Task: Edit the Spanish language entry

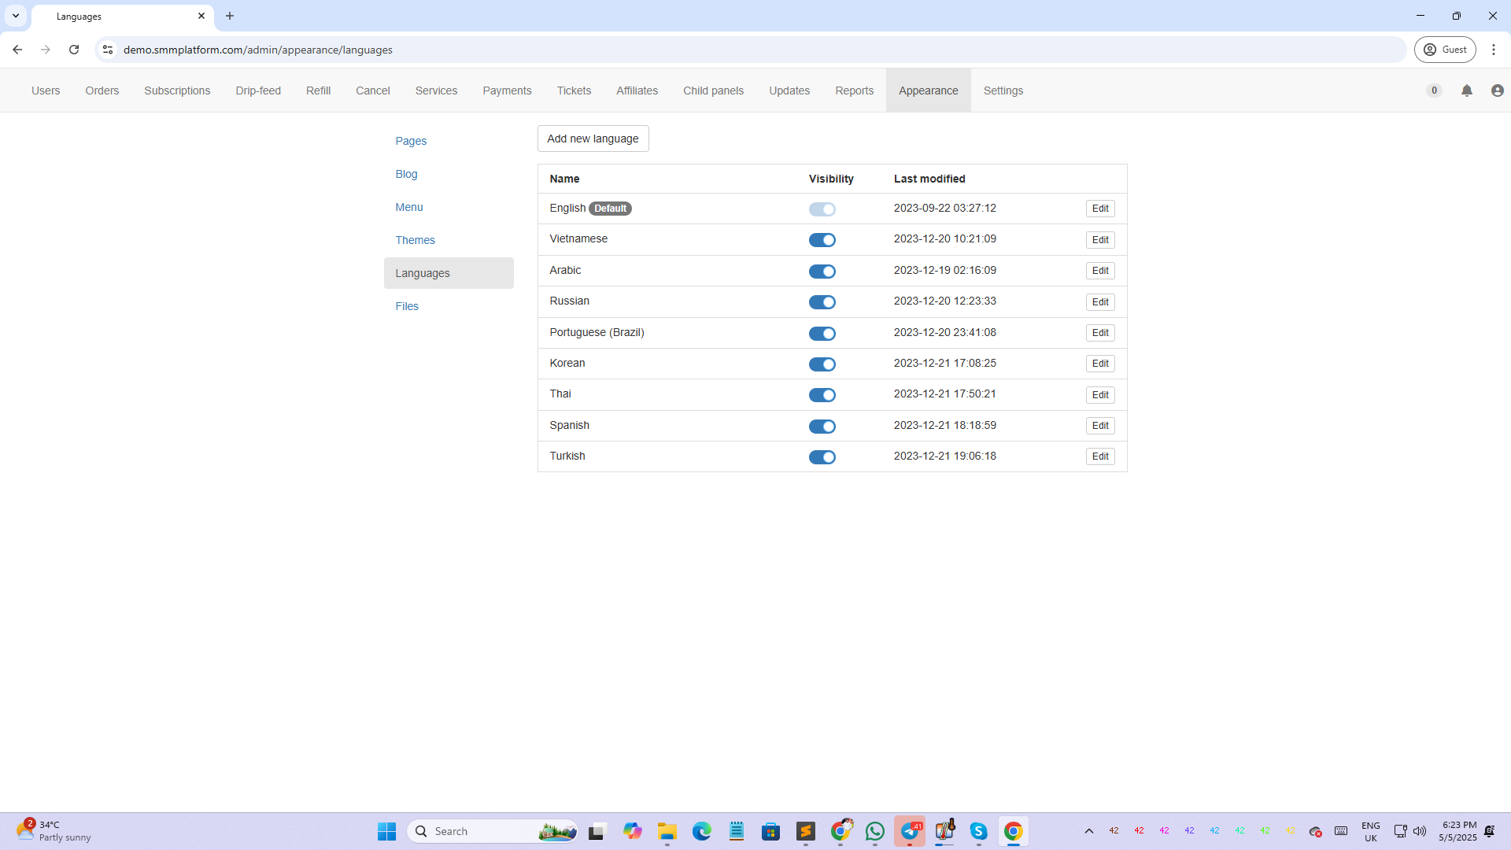Action: click(1099, 426)
